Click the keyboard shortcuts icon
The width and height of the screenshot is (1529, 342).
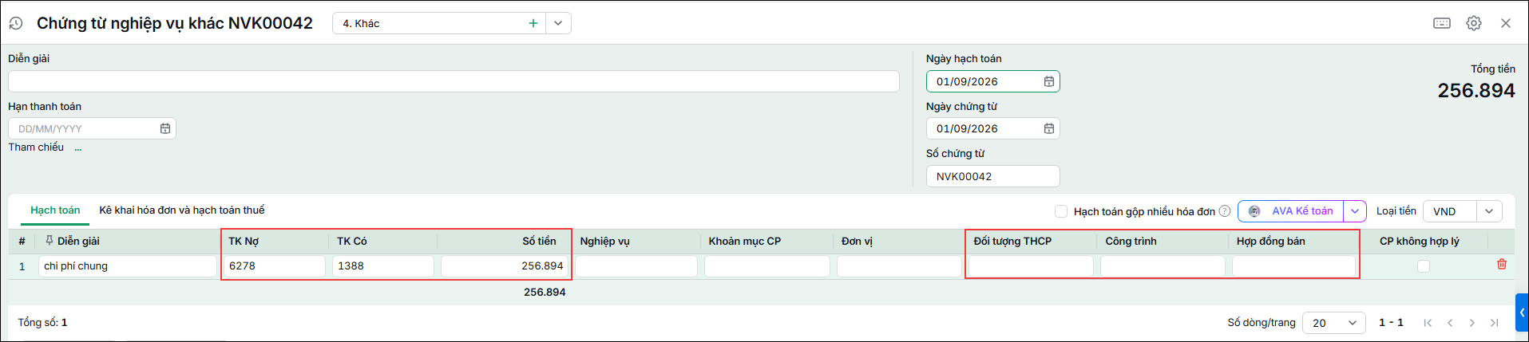click(x=1442, y=23)
